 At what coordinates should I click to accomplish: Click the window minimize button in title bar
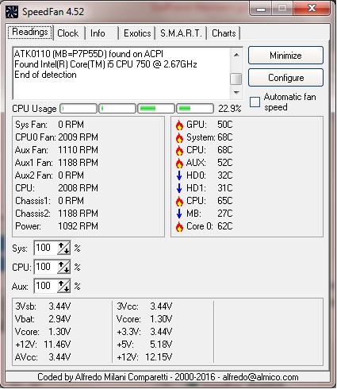[x=261, y=9]
